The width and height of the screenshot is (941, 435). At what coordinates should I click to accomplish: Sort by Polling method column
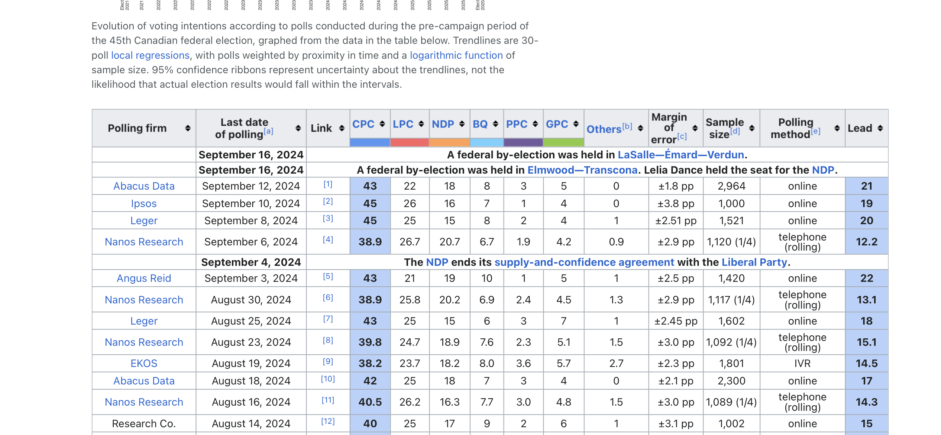tap(837, 128)
